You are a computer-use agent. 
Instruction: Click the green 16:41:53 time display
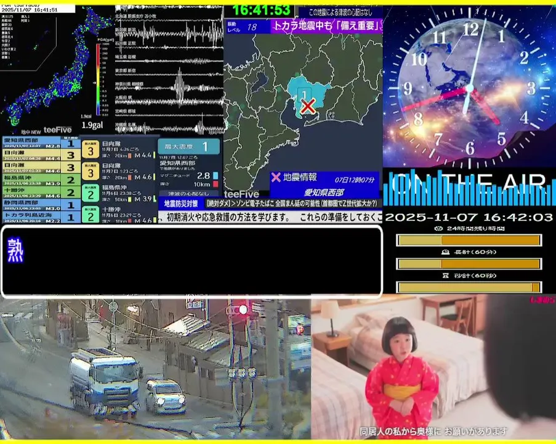pyautogui.click(x=262, y=10)
